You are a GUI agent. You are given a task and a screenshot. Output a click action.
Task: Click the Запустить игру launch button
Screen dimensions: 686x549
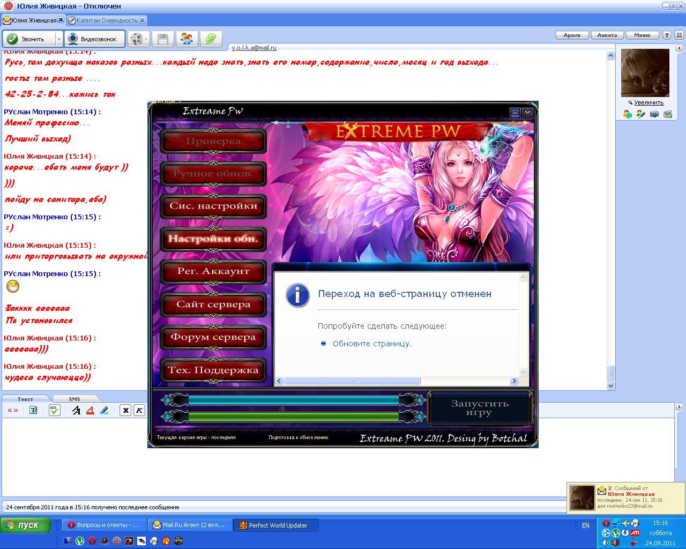(480, 409)
